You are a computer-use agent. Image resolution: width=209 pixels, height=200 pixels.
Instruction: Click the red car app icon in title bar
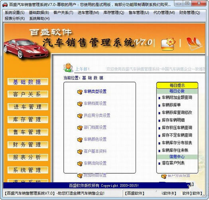(x=5, y=5)
